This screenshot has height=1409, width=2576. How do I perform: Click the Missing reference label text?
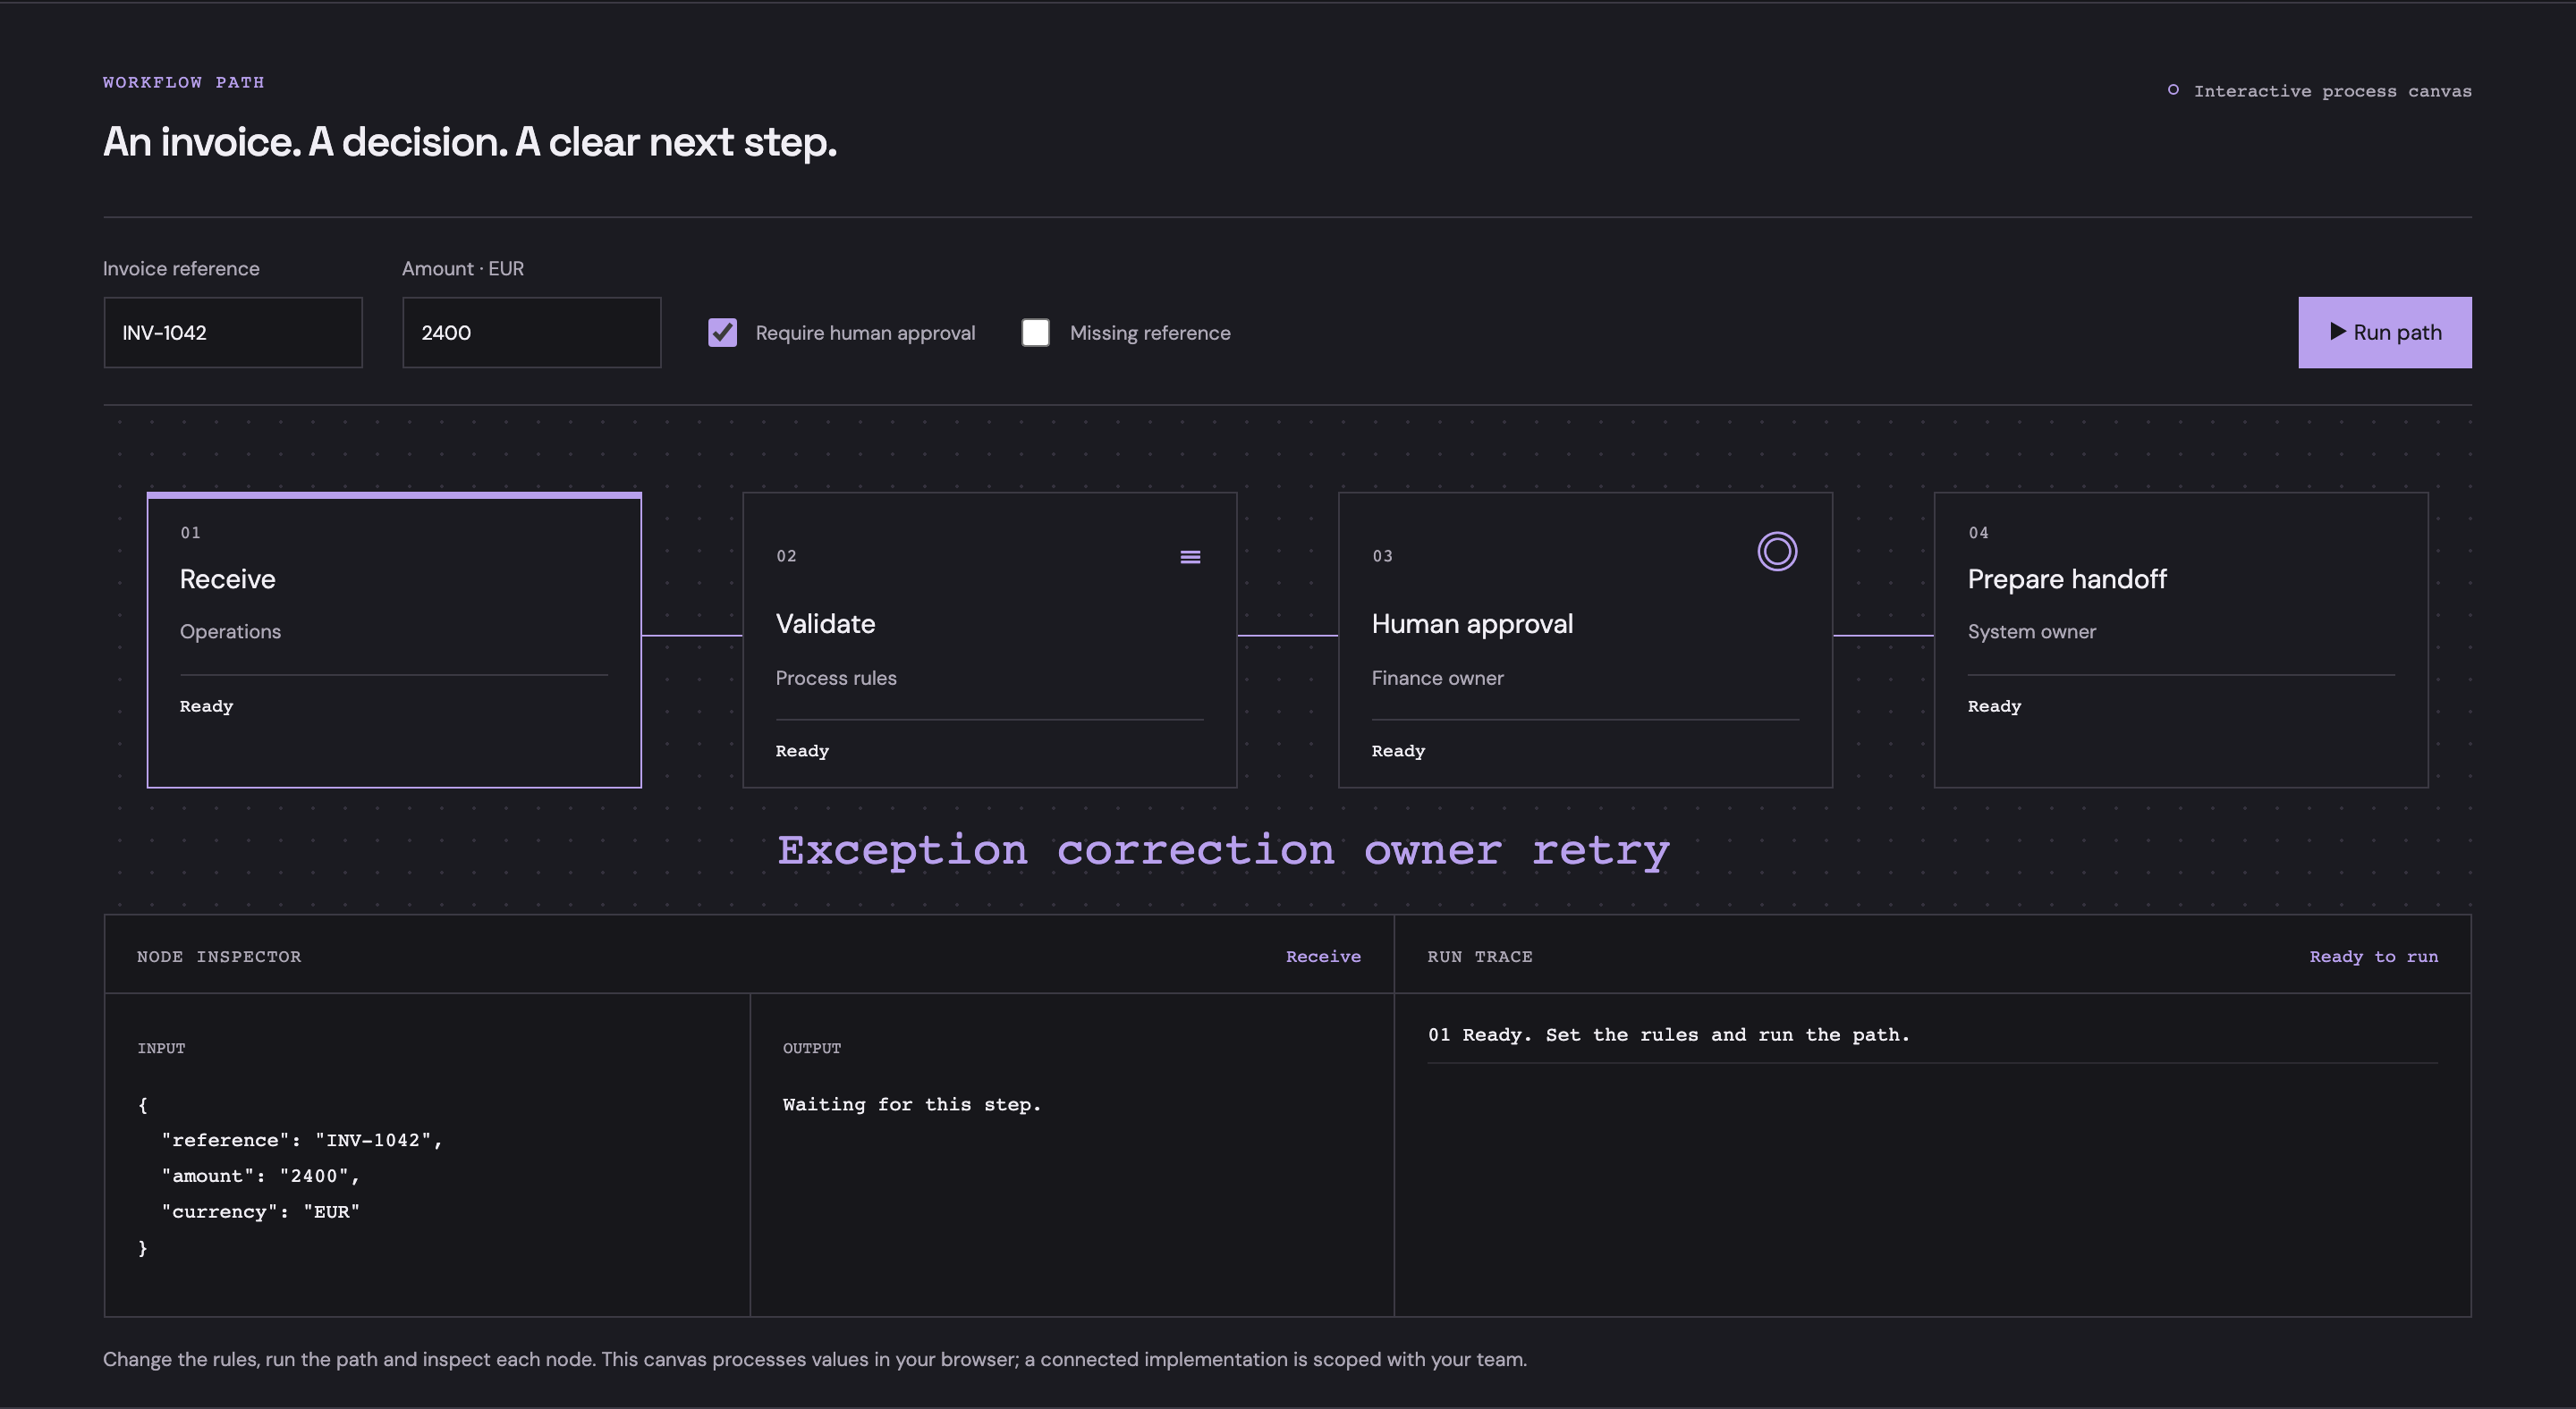[1150, 333]
